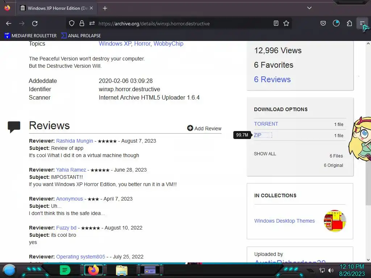371x278 pixels.
Task: Open tracking protection shield icon
Action: tap(72, 23)
